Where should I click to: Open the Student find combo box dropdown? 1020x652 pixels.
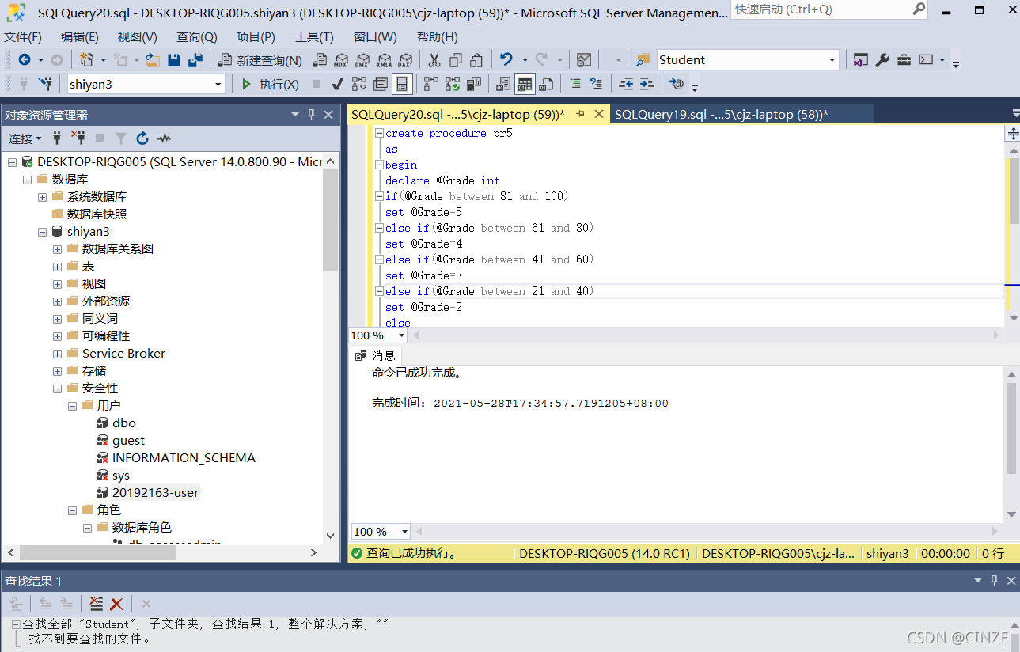click(x=832, y=59)
